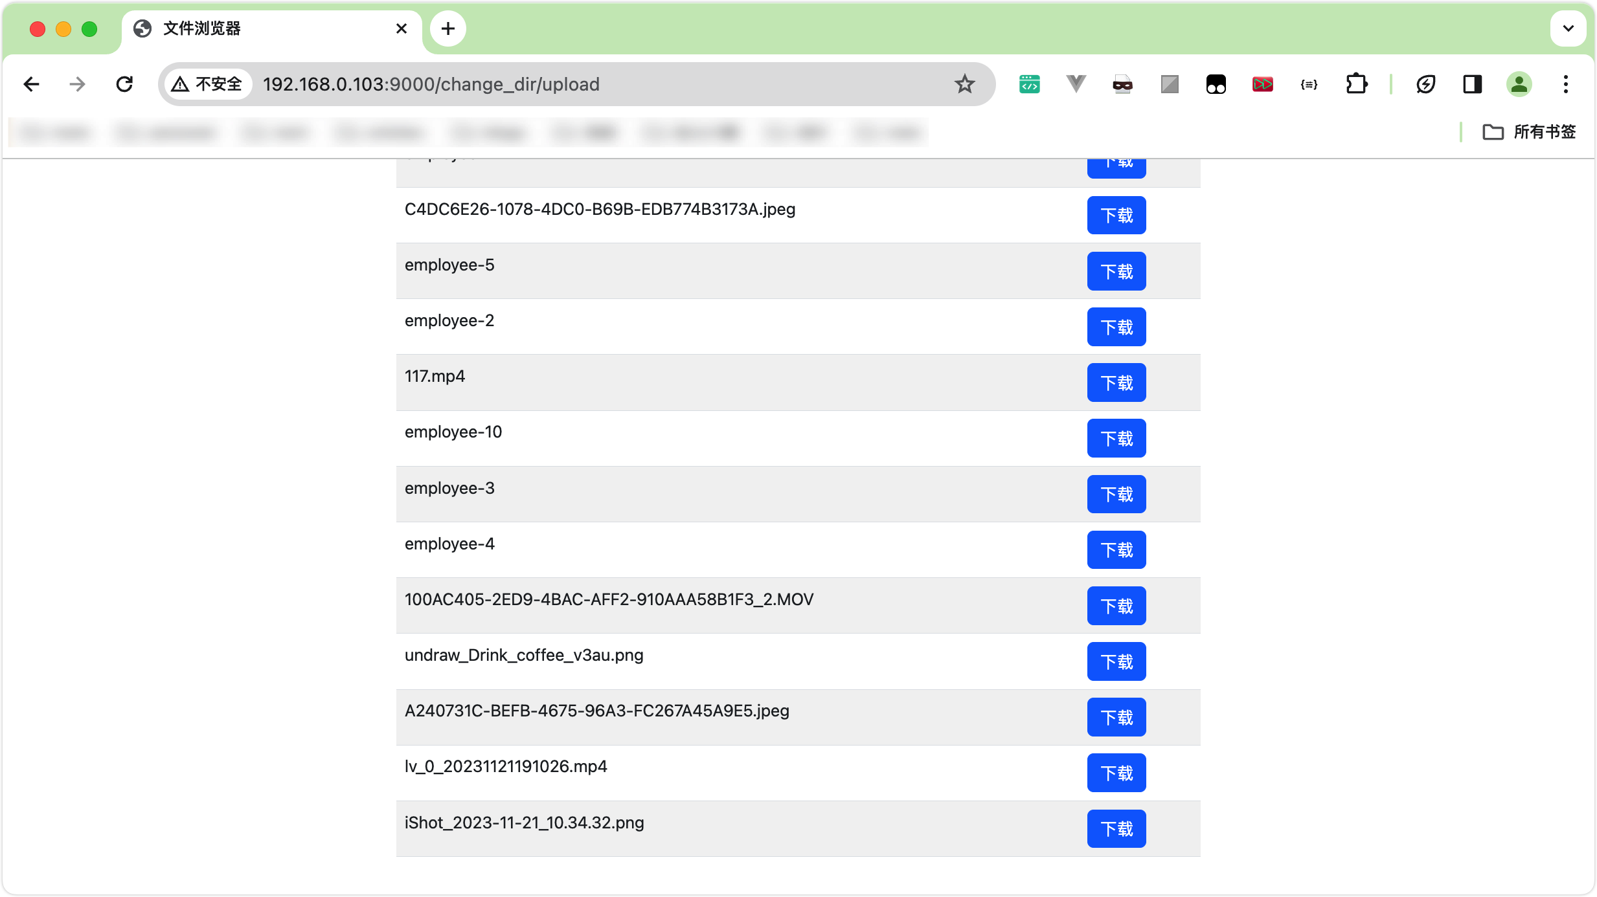Open the Extensions puzzle-piece menu
Image resolution: width=1597 pixels, height=897 pixels.
point(1356,84)
